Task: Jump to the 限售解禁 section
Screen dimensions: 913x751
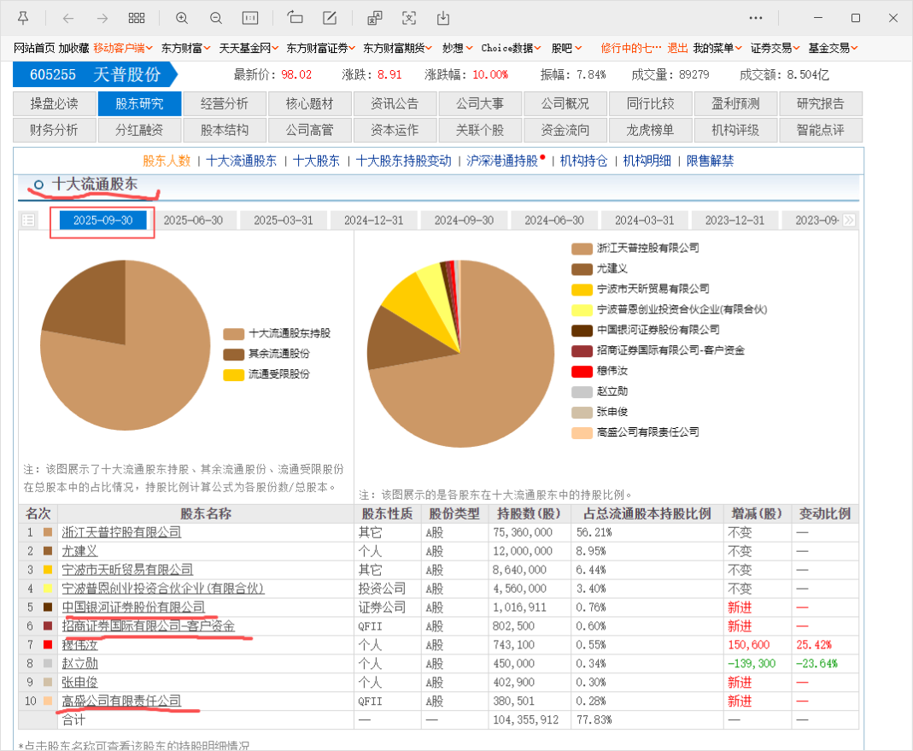Action: (710, 161)
